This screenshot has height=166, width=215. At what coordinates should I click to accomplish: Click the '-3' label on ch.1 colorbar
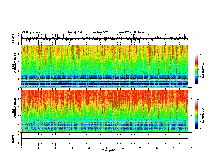click(200, 55)
